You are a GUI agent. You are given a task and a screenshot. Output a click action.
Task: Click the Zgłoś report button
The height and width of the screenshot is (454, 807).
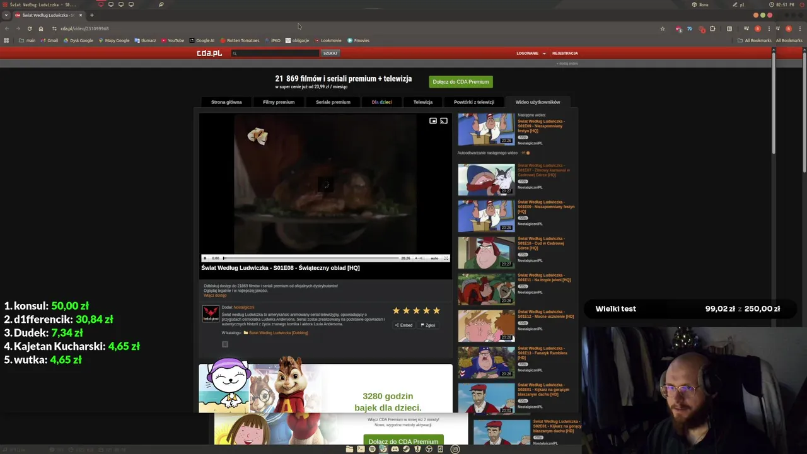click(427, 325)
